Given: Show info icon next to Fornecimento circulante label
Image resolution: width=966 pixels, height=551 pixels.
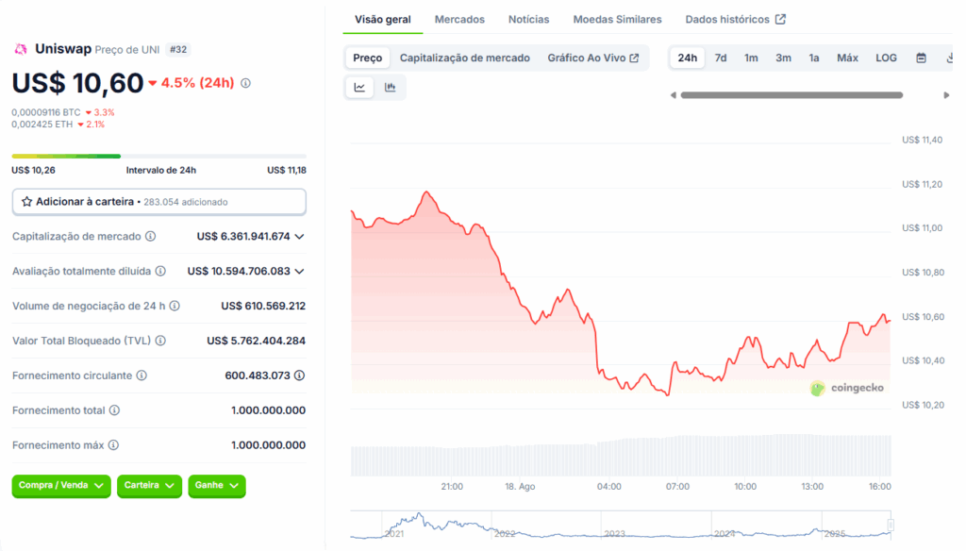Looking at the screenshot, I should pyautogui.click(x=142, y=376).
